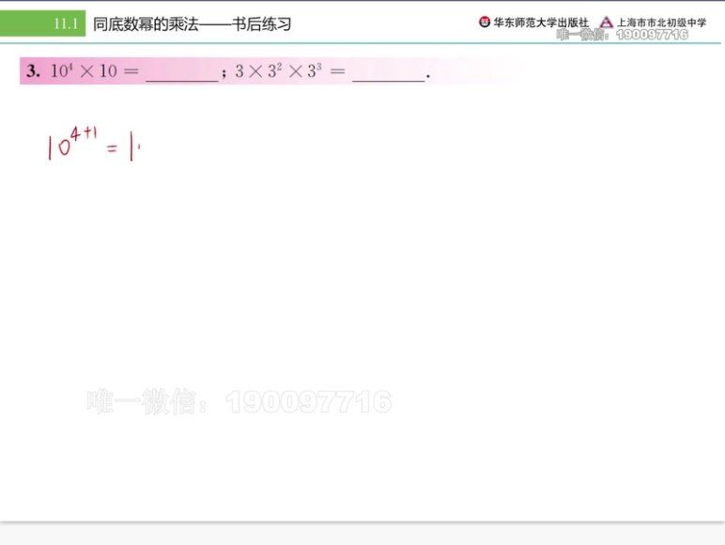Click the first answer blank after 10⁴ × 10
This screenshot has height=545, width=725.
tap(181, 73)
